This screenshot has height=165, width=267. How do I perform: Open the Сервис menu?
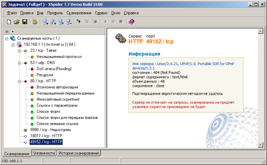101,13
